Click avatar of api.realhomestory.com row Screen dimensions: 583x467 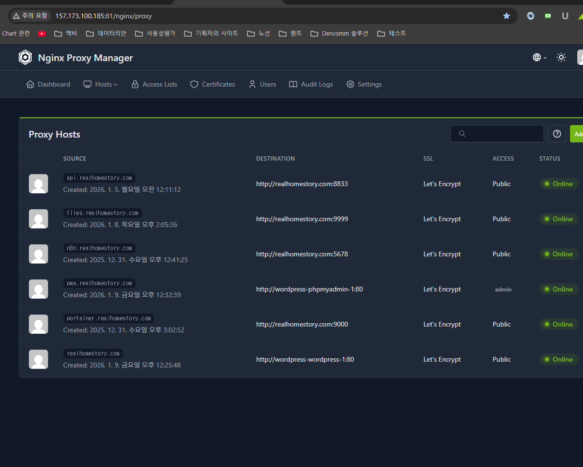click(38, 184)
